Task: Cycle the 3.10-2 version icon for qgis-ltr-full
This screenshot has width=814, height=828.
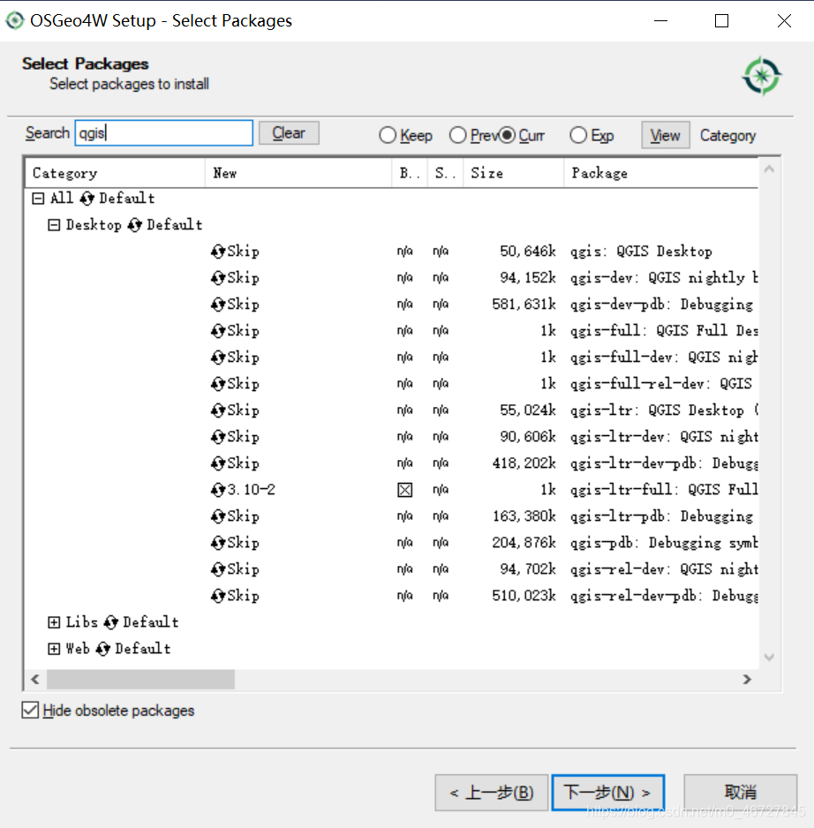Action: pyautogui.click(x=218, y=490)
